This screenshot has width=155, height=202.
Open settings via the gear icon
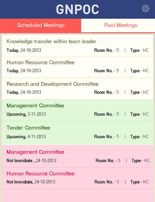146,9
